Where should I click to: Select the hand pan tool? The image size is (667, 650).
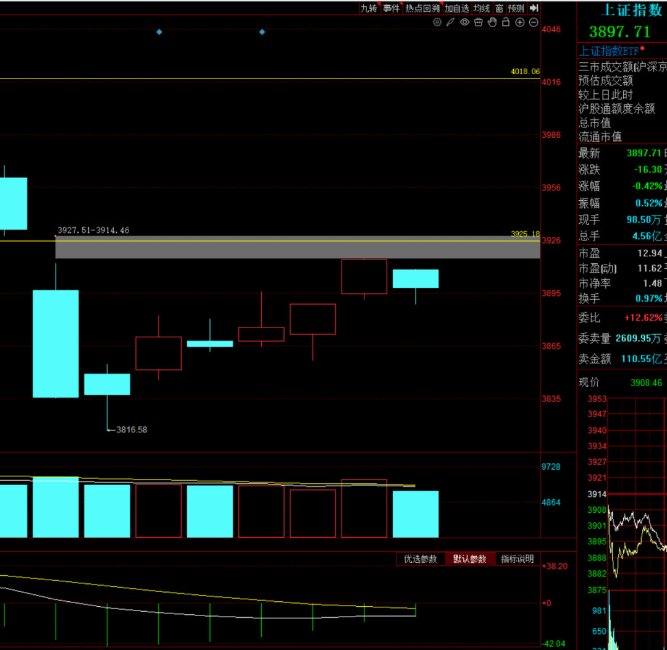[492, 22]
